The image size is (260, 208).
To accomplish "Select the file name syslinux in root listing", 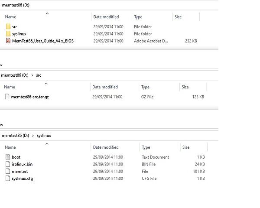I will 19,34.
